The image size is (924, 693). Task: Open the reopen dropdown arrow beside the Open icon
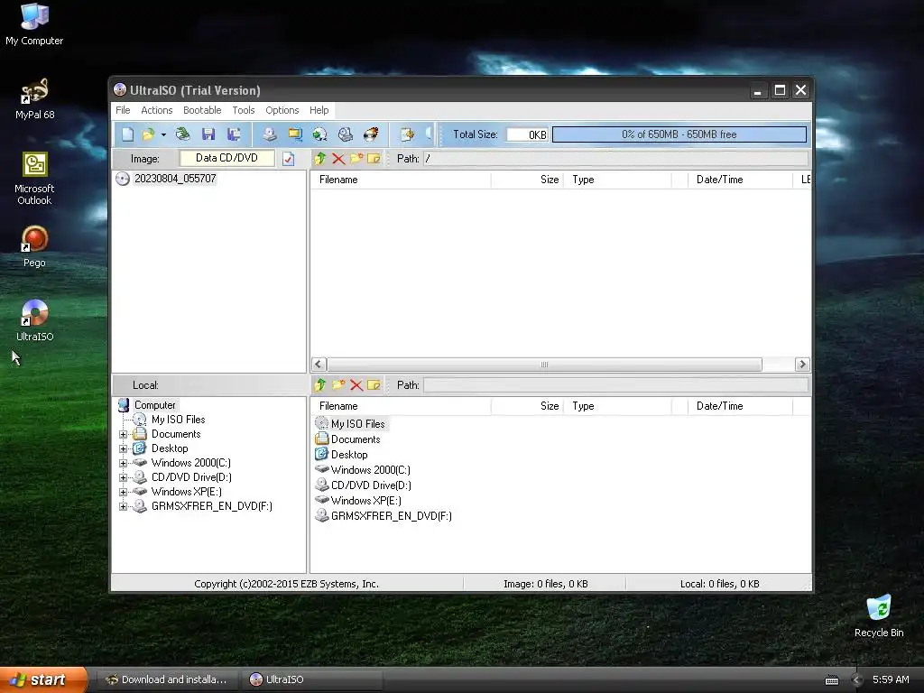pyautogui.click(x=163, y=135)
